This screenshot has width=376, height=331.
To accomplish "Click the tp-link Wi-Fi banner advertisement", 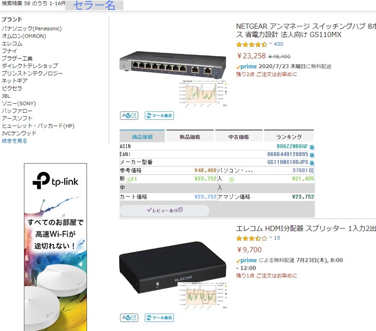I will pos(55,247).
